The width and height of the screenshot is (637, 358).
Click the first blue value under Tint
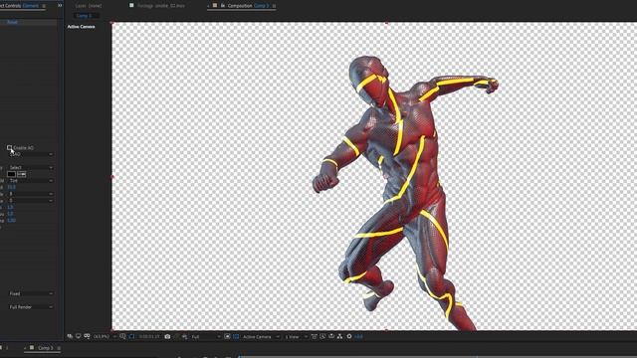tap(11, 187)
